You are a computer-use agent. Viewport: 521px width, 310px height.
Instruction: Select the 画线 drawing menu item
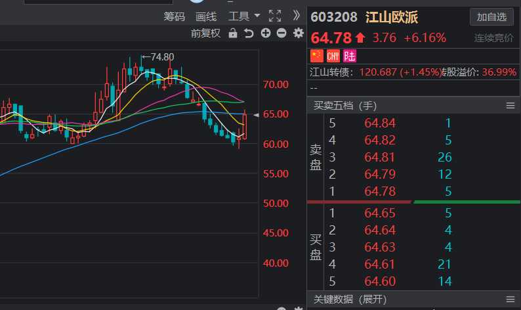[206, 16]
